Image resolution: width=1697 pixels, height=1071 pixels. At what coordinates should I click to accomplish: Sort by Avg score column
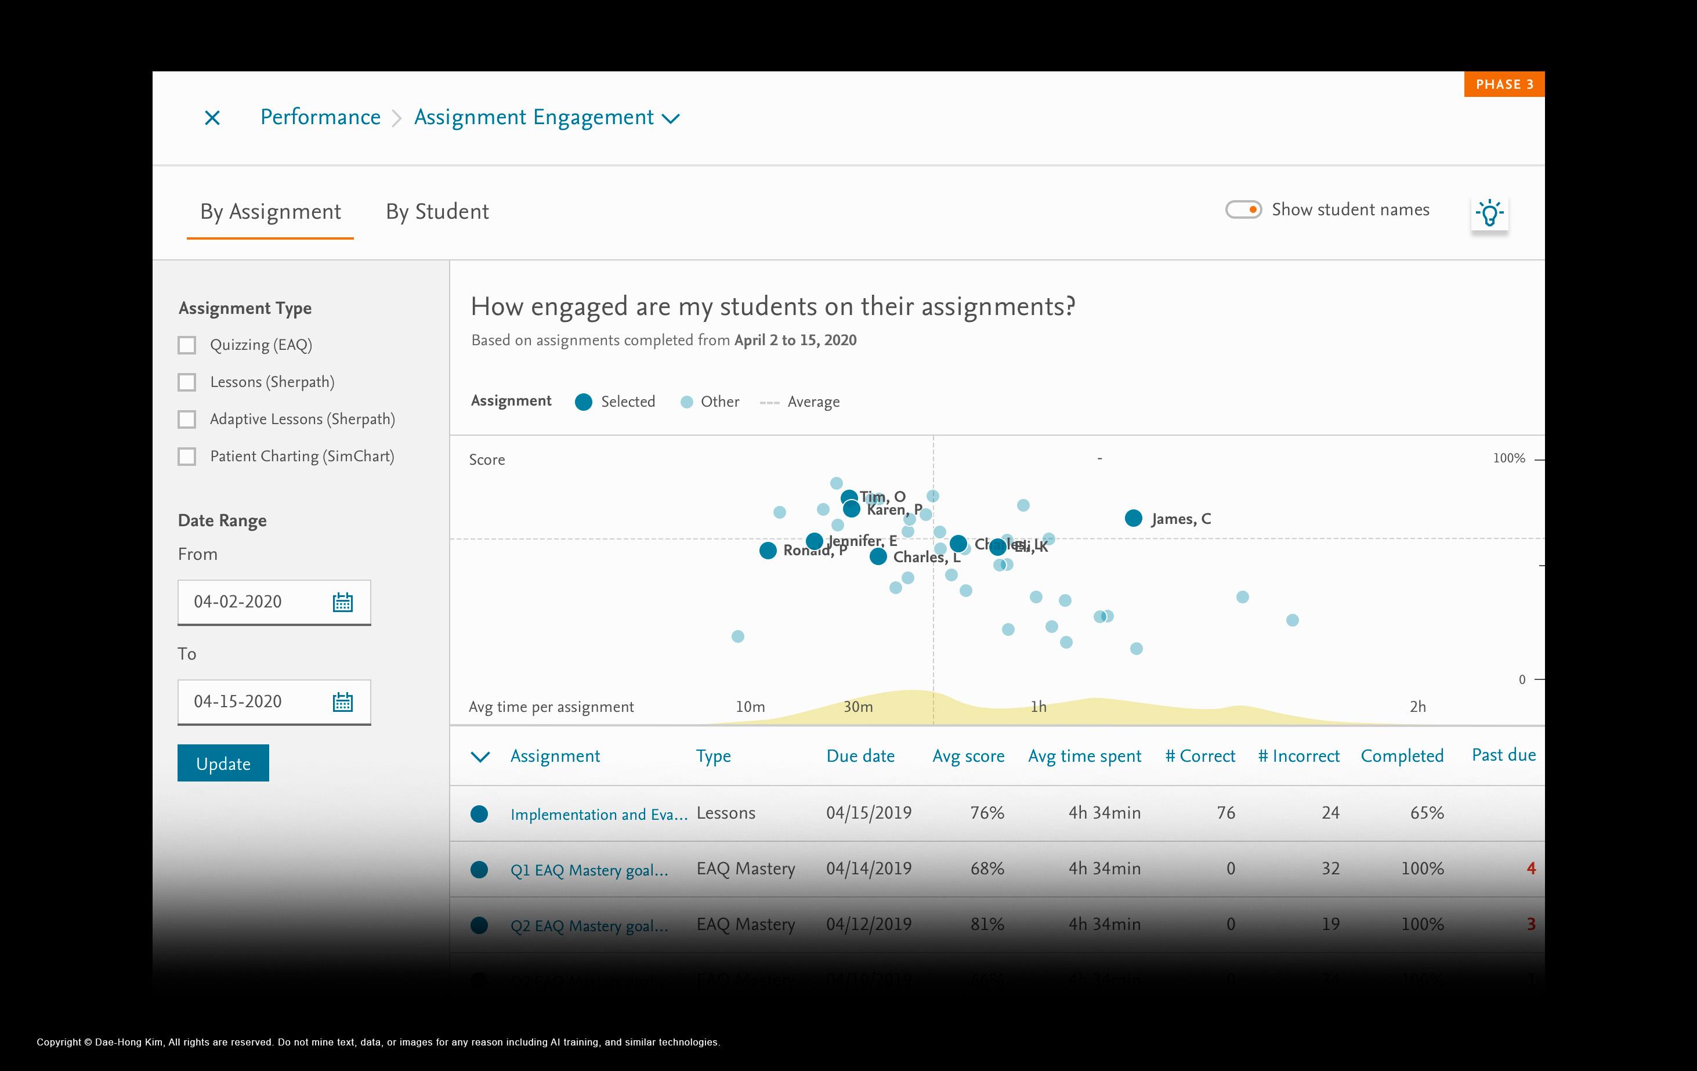[x=968, y=756]
